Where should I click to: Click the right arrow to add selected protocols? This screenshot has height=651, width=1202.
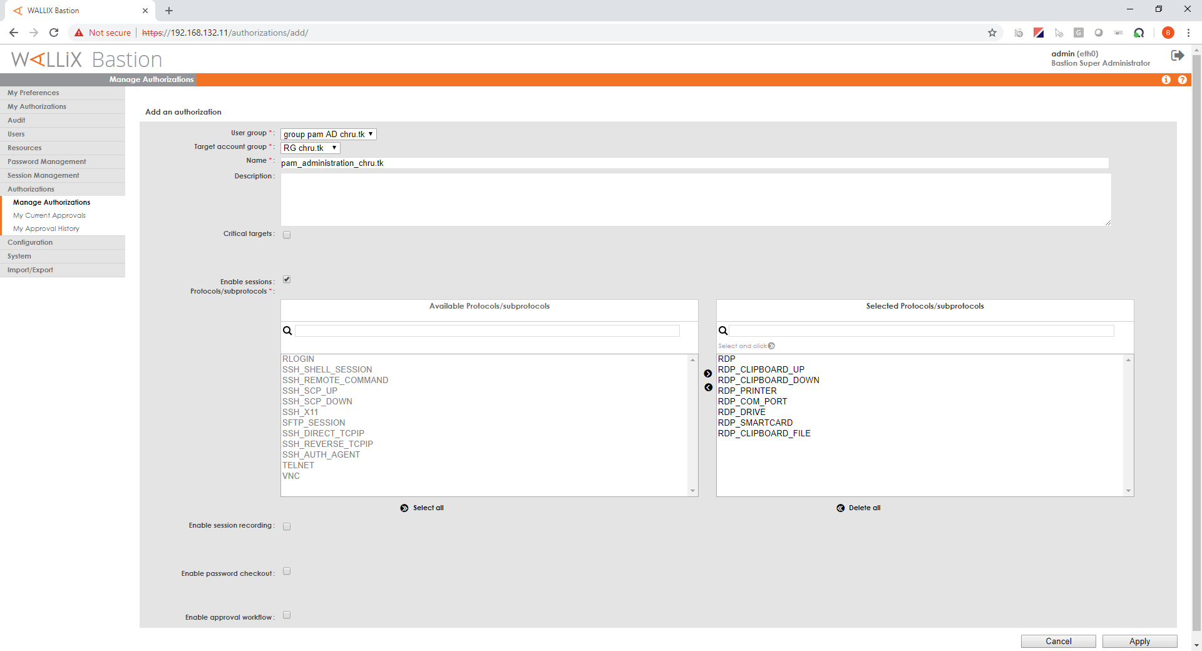click(707, 373)
